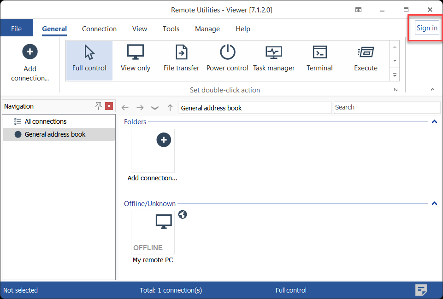Screen dimensions: 443x299
Task: Click the Search input field
Action: (x=386, y=108)
